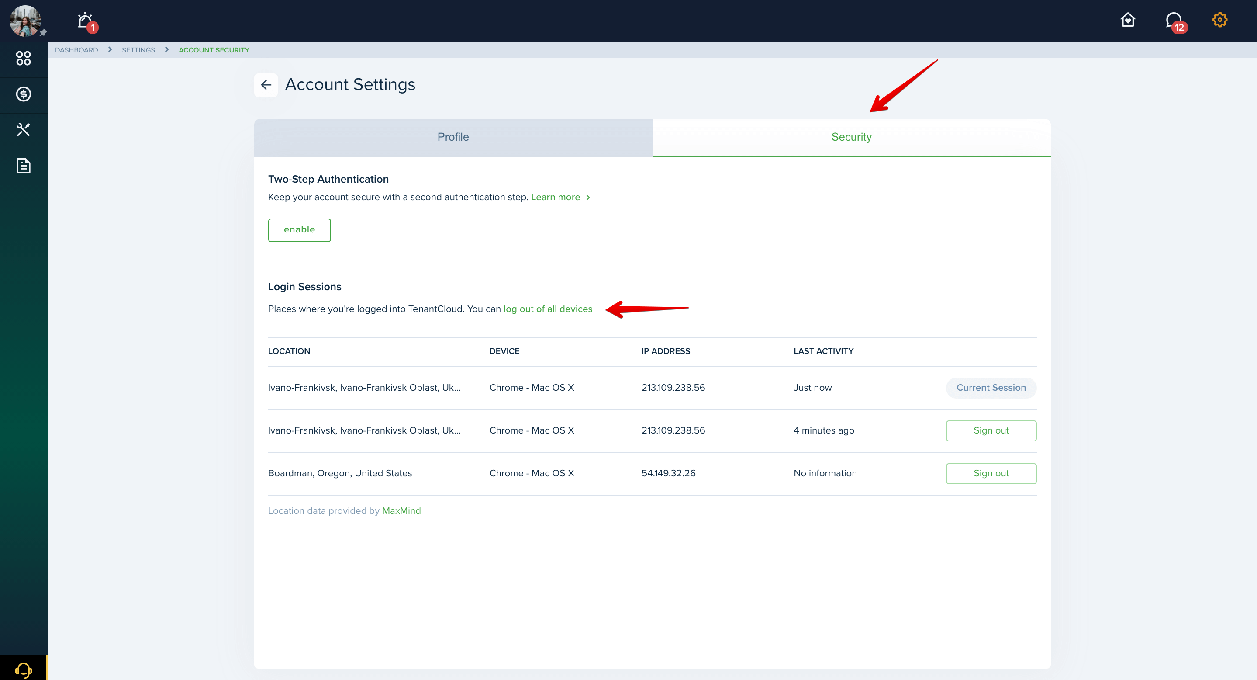1257x680 pixels.
Task: Select the Security tab
Action: pos(851,138)
